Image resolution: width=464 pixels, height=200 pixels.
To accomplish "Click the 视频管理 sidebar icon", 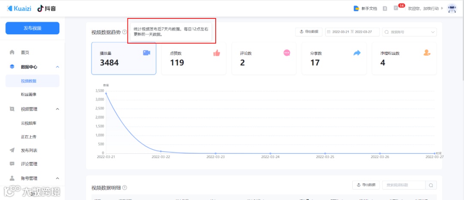I will click(12, 109).
